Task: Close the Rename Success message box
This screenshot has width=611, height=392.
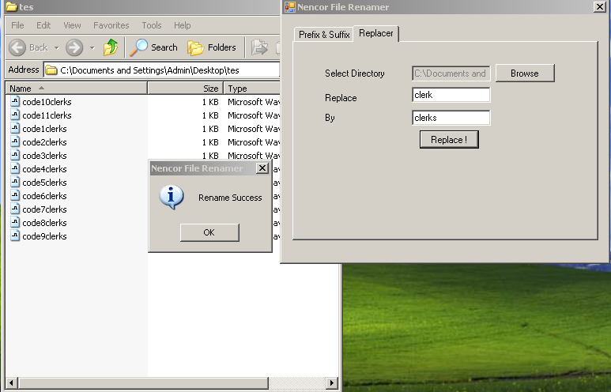Action: [x=262, y=168]
